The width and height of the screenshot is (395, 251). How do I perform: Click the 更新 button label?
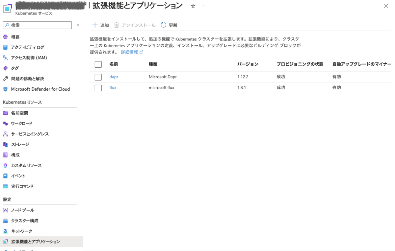click(x=173, y=25)
